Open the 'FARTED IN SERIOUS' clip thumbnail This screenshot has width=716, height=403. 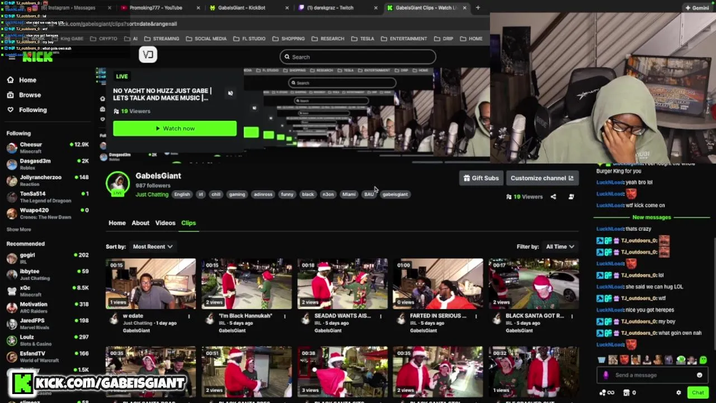coord(437,283)
